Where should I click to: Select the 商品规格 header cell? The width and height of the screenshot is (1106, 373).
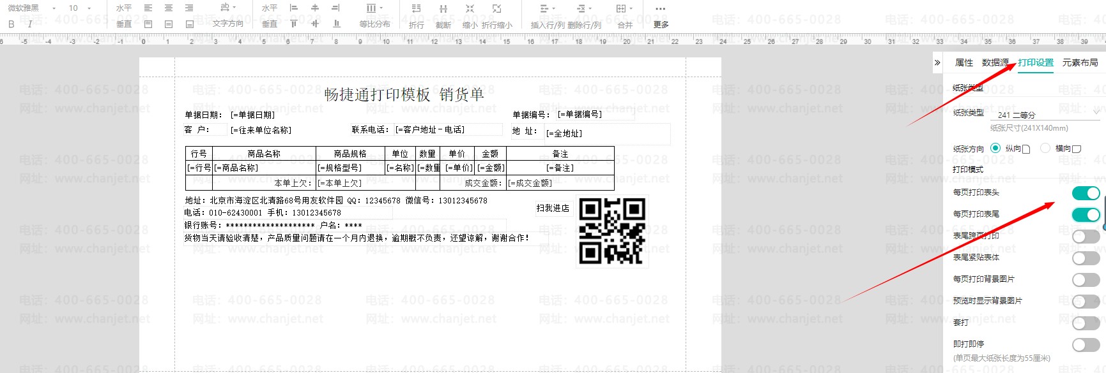tap(350, 154)
